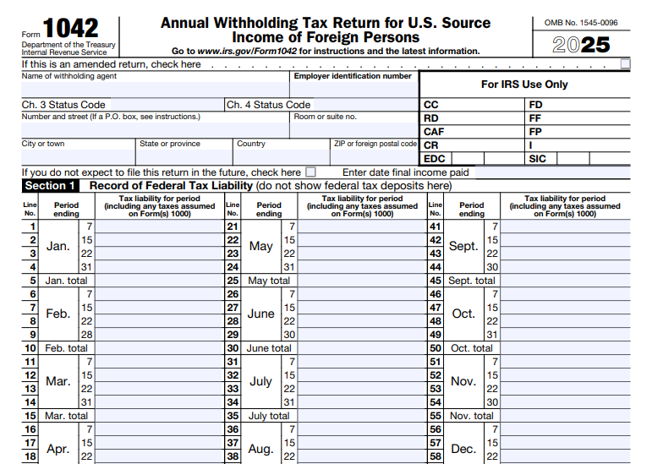The image size is (652, 464).
Task: Click the State or province field
Action: click(184, 157)
